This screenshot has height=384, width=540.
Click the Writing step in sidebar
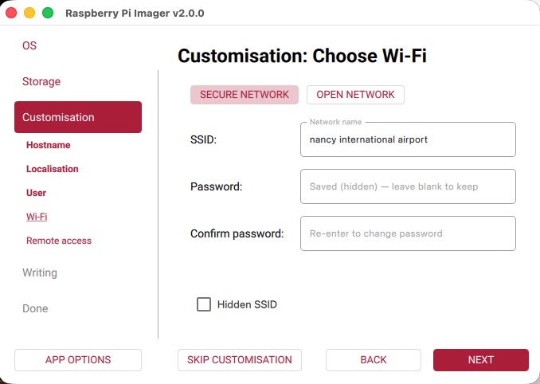[x=40, y=272]
